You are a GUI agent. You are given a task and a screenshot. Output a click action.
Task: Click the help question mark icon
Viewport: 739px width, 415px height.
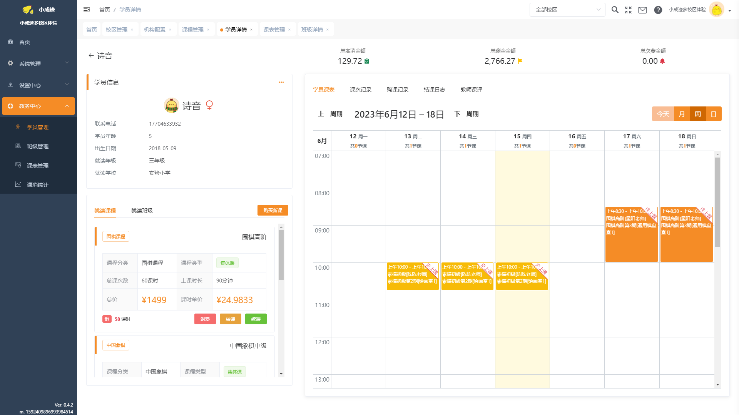click(658, 10)
